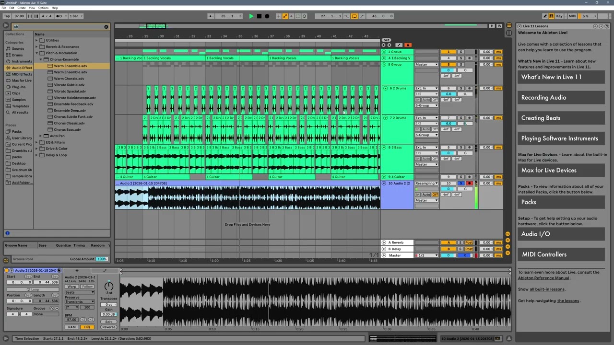Click the Global Amount groove value
The width and height of the screenshot is (614, 345).
[x=102, y=259]
